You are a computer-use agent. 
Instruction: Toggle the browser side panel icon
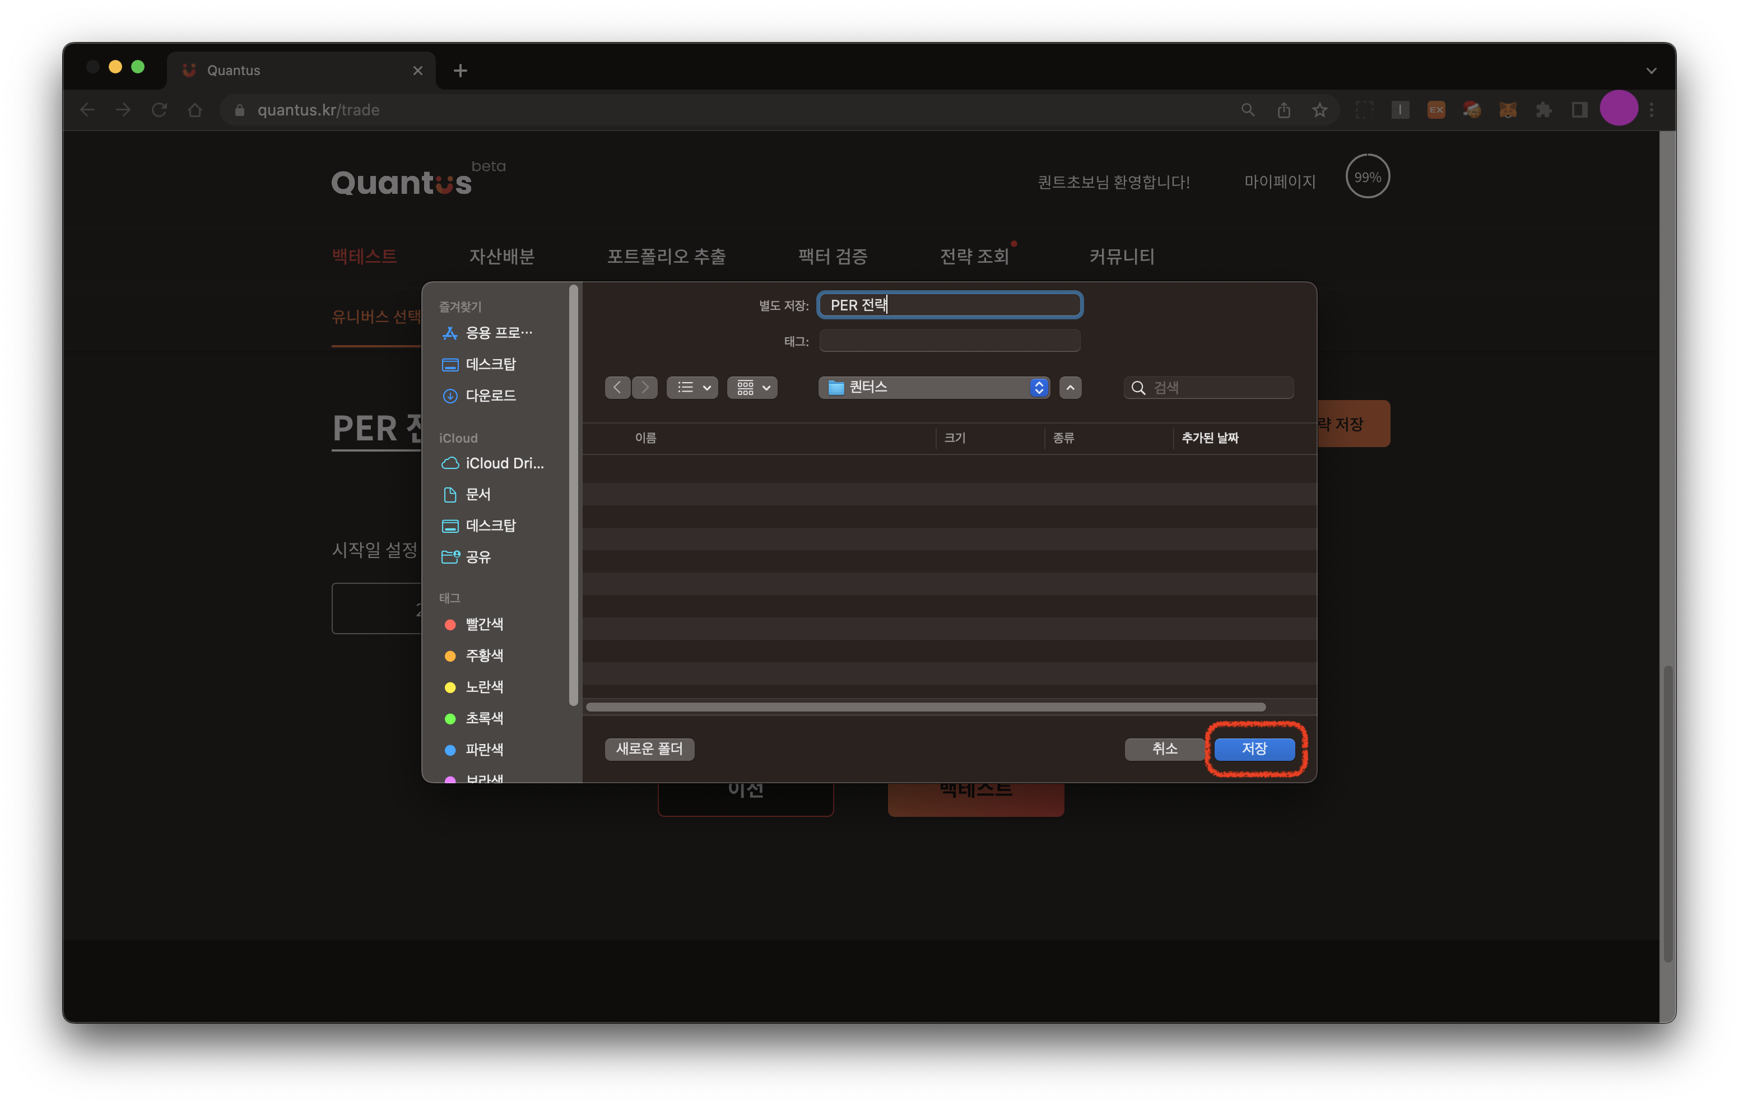point(1579,110)
